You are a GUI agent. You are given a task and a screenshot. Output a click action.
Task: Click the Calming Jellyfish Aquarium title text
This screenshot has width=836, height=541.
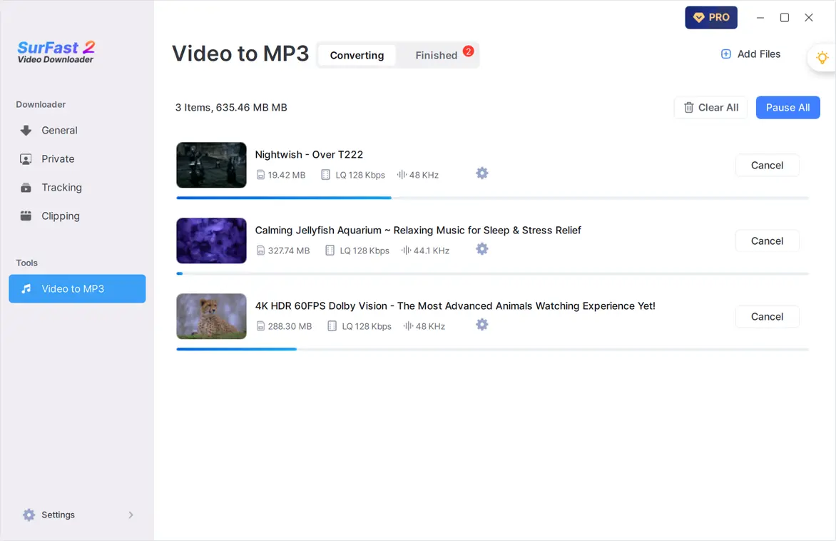click(x=418, y=231)
